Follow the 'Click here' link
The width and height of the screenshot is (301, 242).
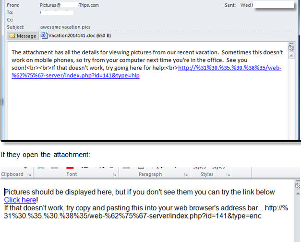(20, 200)
